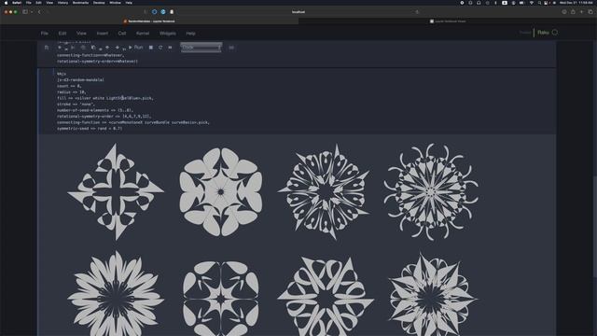Select rounded four-fold mandala in bottom row
Image resolution: width=597 pixels, height=336 pixels.
(x=221, y=299)
